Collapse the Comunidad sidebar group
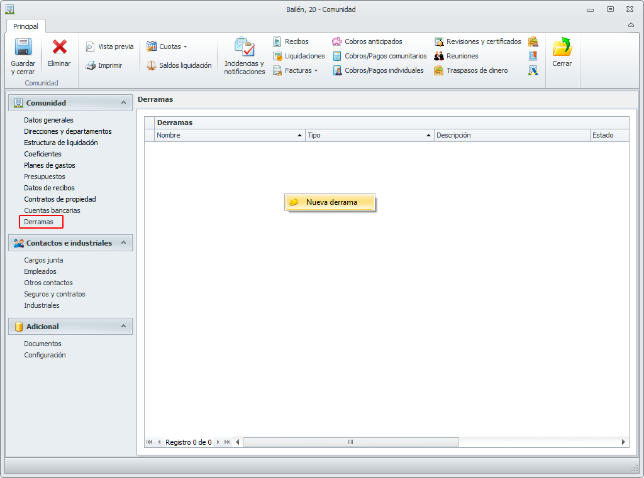644x478 pixels. pos(123,102)
